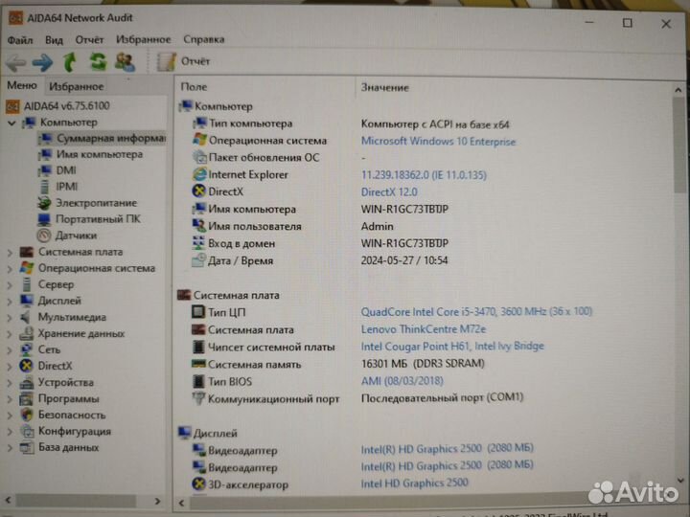
Task: Click the blue Forward arrow icon
Action: (x=43, y=62)
